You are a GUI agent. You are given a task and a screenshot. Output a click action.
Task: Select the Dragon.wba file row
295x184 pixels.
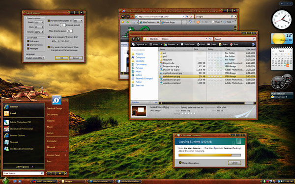(207, 63)
